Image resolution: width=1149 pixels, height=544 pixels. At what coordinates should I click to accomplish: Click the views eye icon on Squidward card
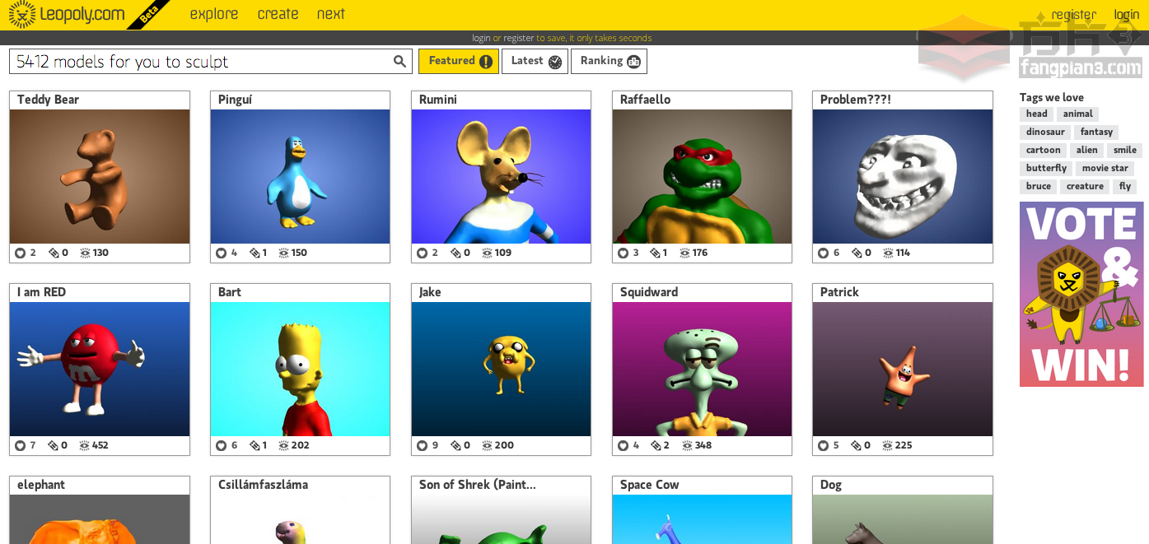coord(687,446)
